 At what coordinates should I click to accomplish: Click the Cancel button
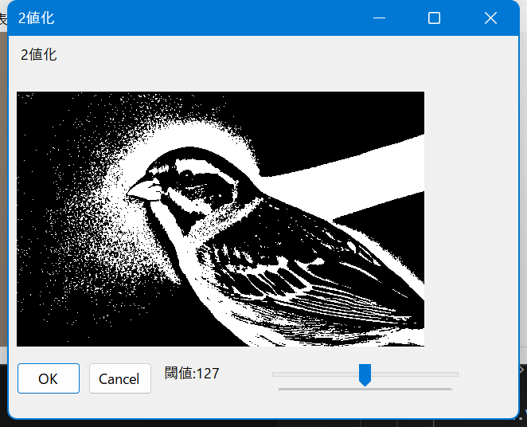(120, 378)
